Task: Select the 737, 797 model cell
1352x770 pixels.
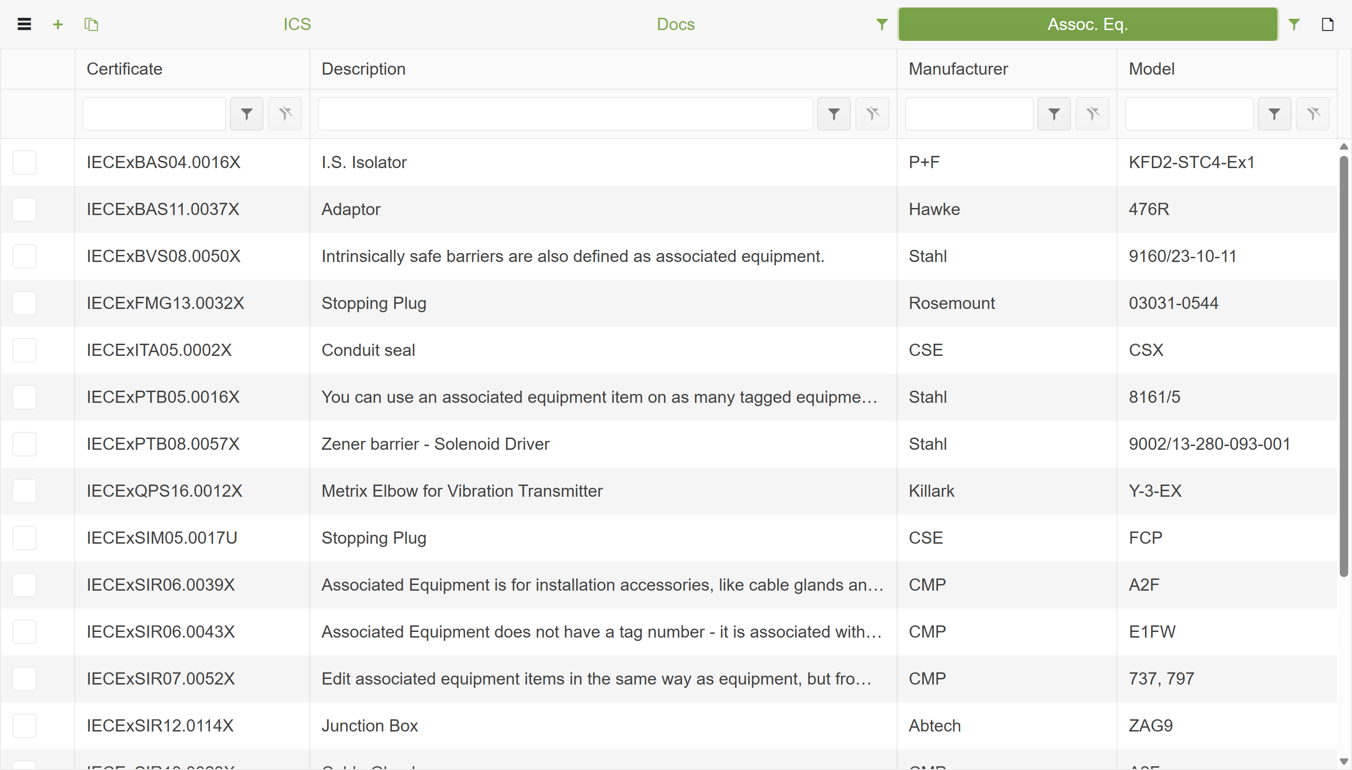Action: coord(1227,679)
